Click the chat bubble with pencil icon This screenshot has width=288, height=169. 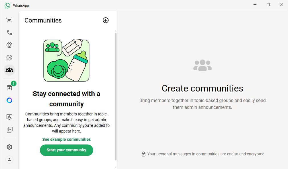click(x=9, y=117)
